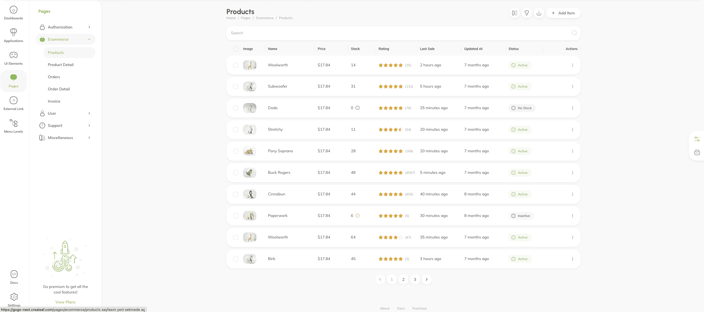Select the Buck Rogers row checkbox
704x312 pixels.
pyautogui.click(x=236, y=173)
